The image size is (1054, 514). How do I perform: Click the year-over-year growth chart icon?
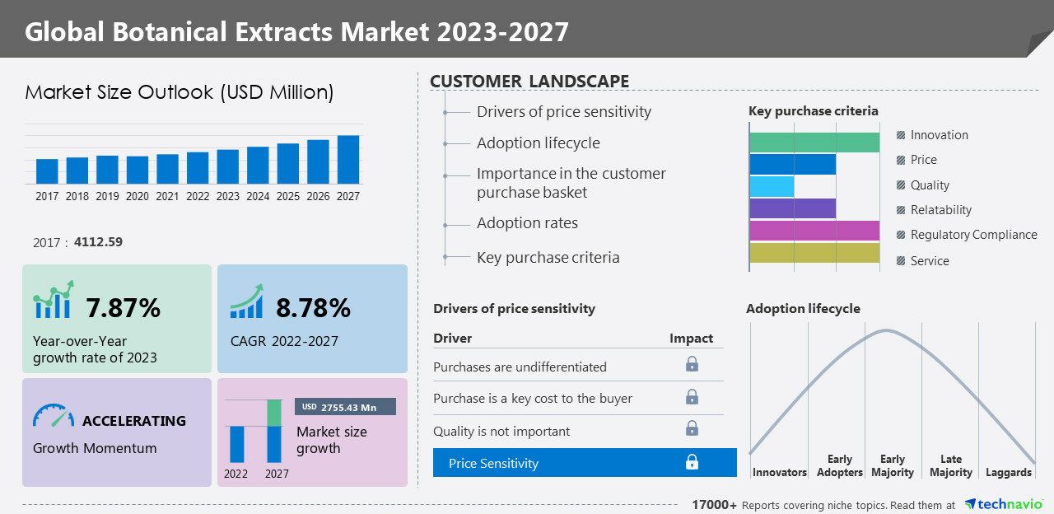54,300
